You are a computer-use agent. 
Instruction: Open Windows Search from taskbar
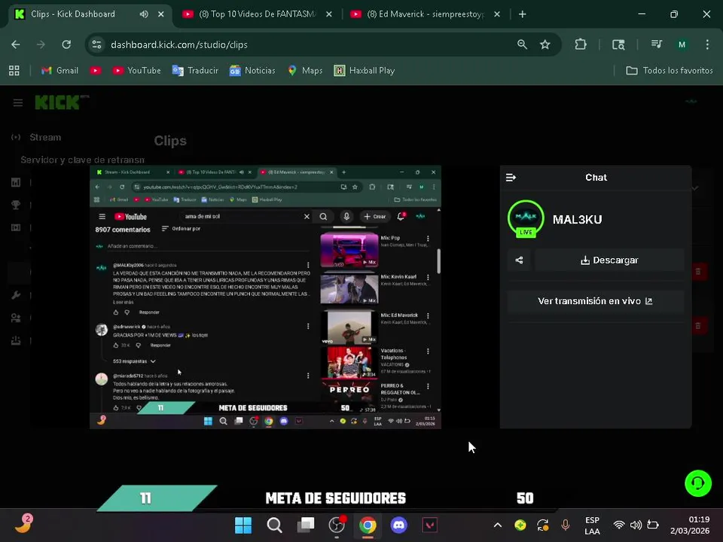point(274,525)
